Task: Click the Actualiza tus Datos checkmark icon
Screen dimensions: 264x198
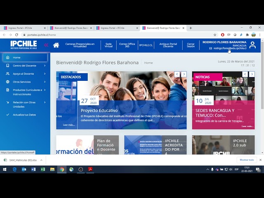Action: tap(7, 115)
